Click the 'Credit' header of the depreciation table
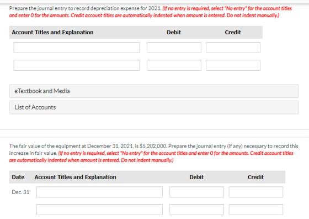The image size is (309, 219). tap(233, 32)
